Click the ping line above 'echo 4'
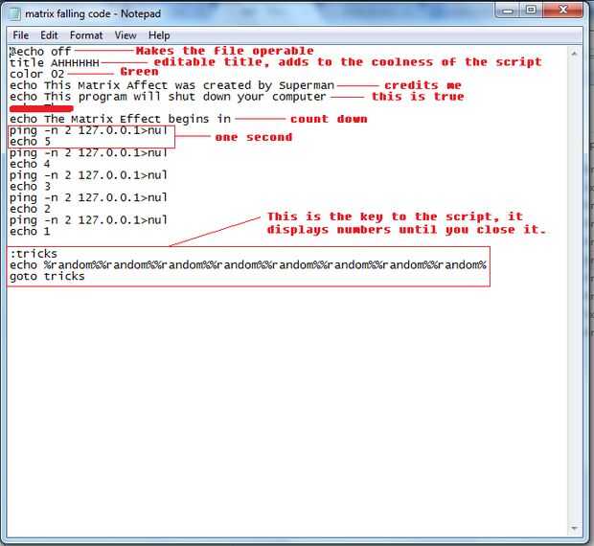The image size is (594, 546). point(88,153)
